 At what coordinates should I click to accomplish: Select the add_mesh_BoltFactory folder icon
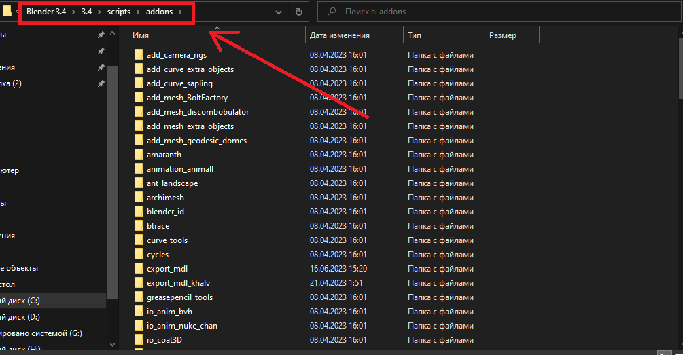click(139, 98)
